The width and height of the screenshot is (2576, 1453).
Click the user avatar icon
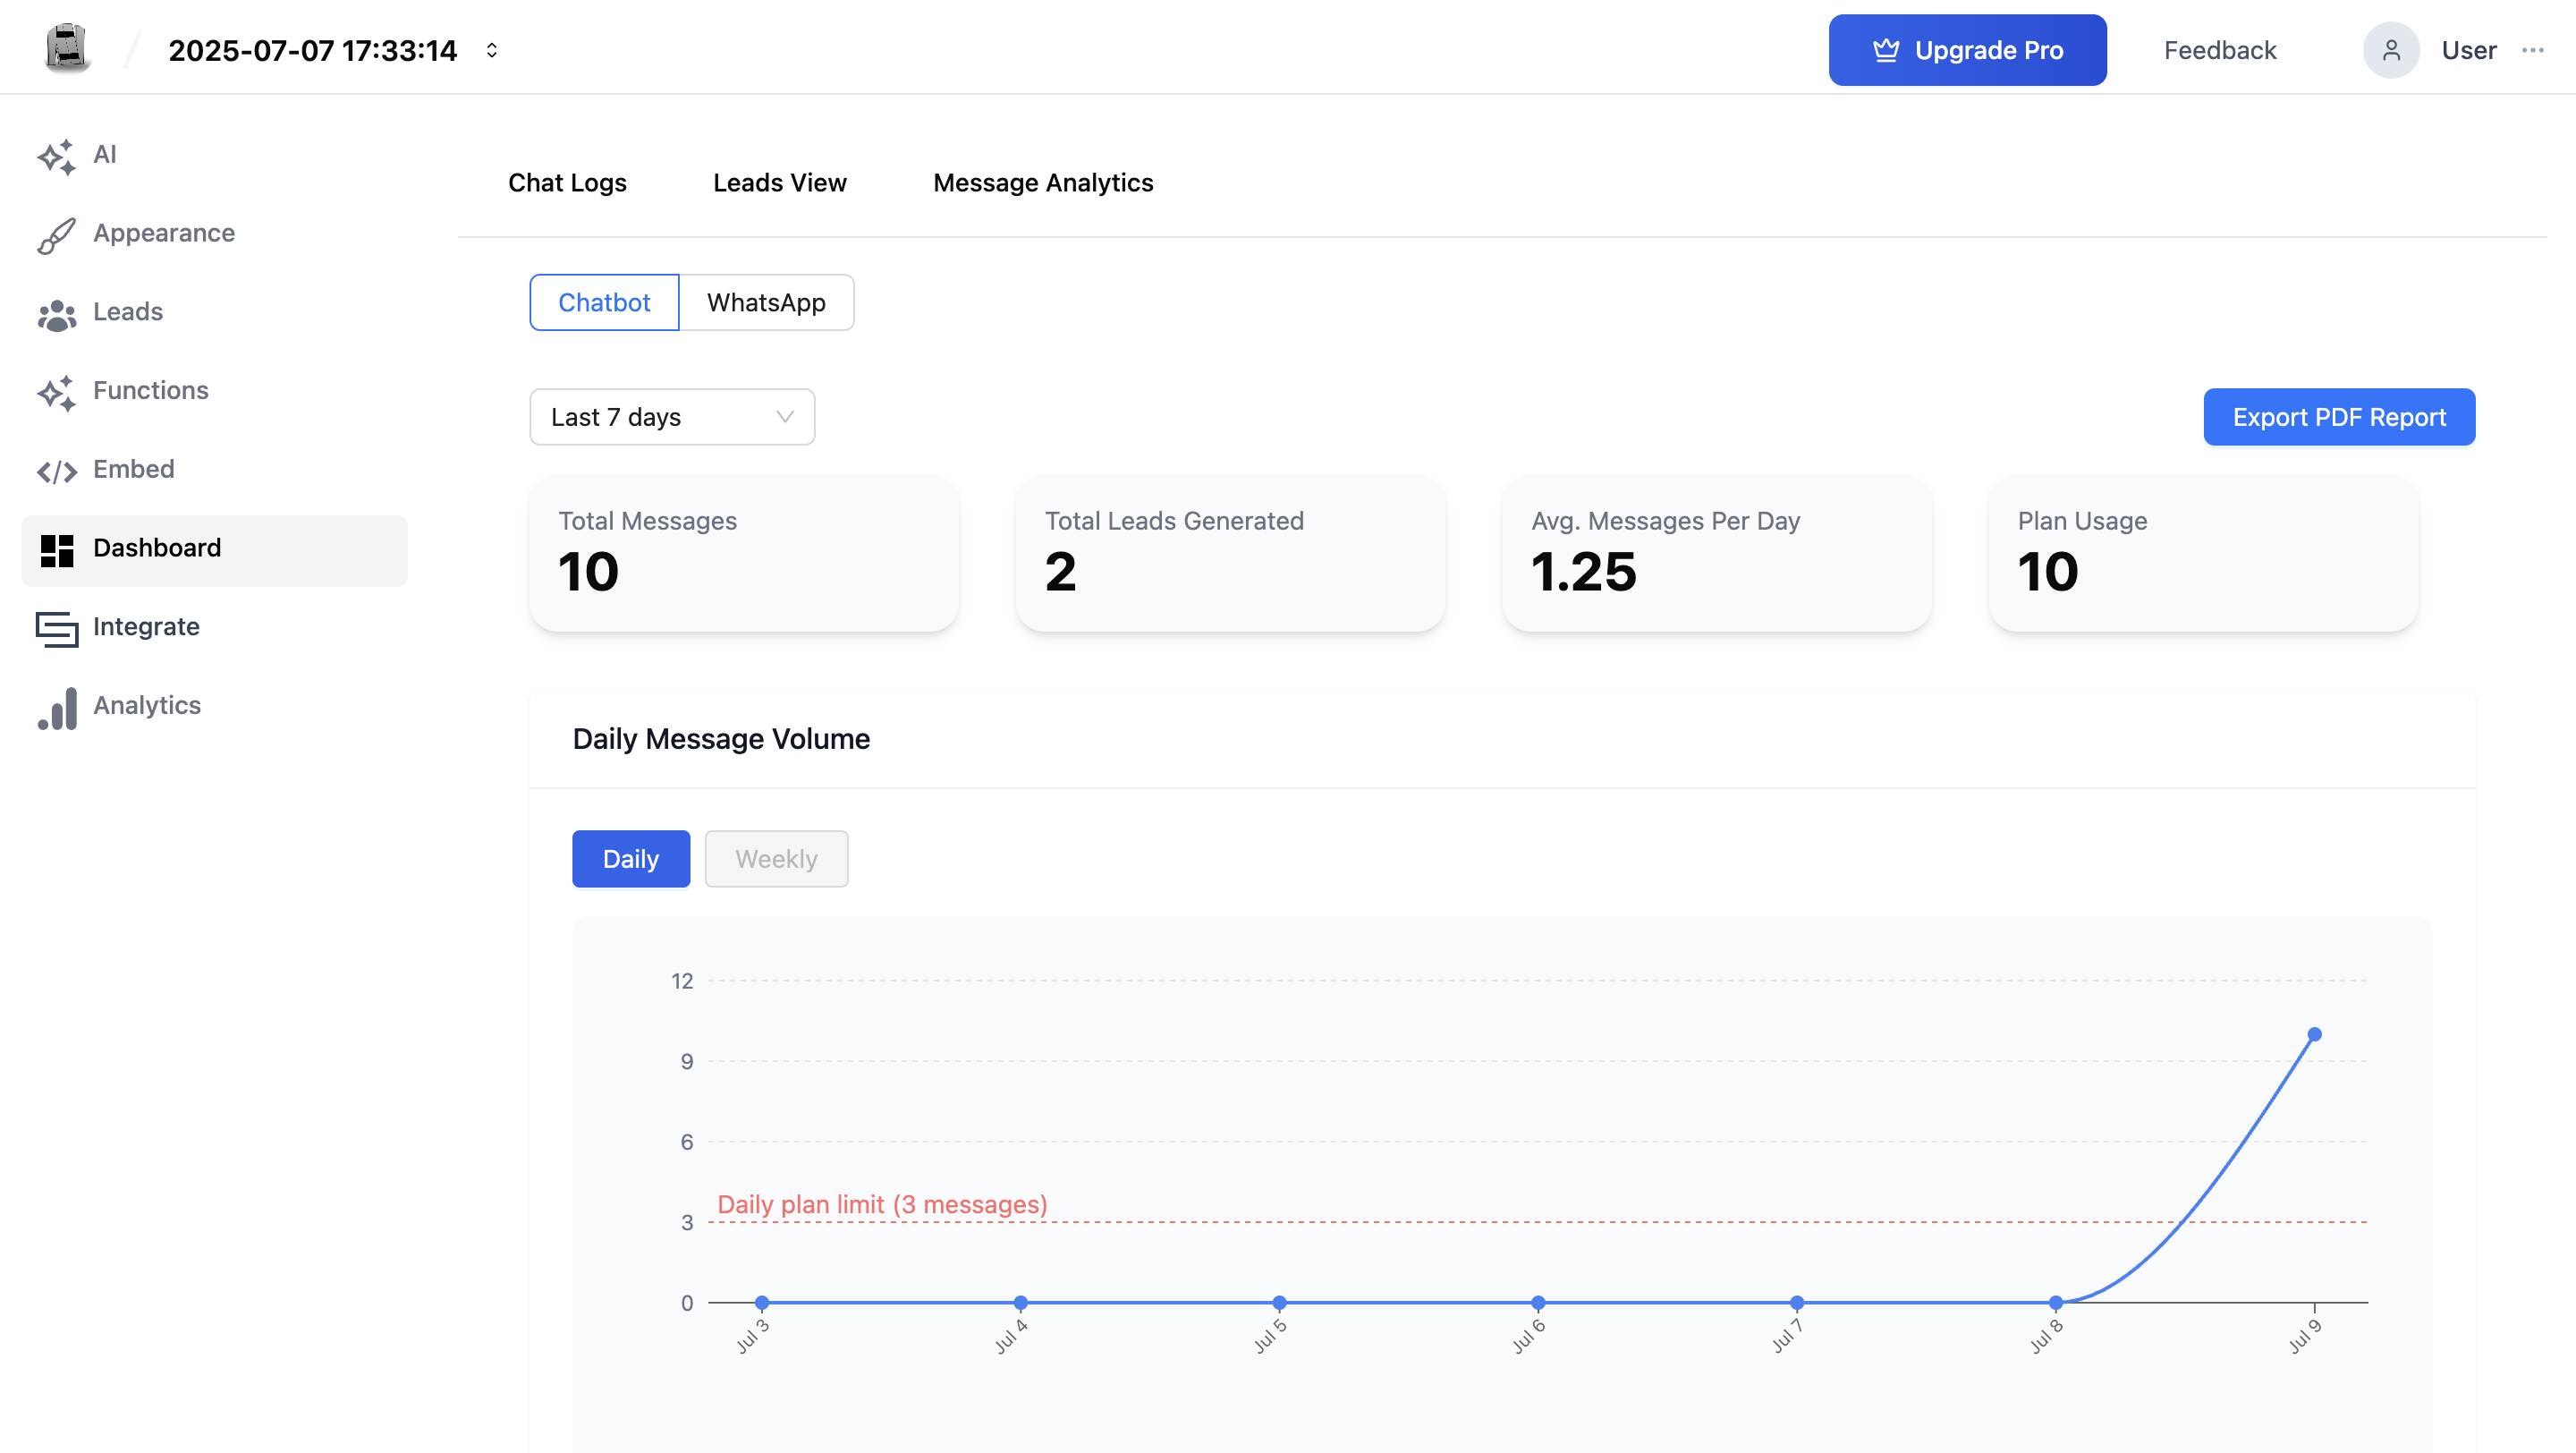[x=2391, y=50]
